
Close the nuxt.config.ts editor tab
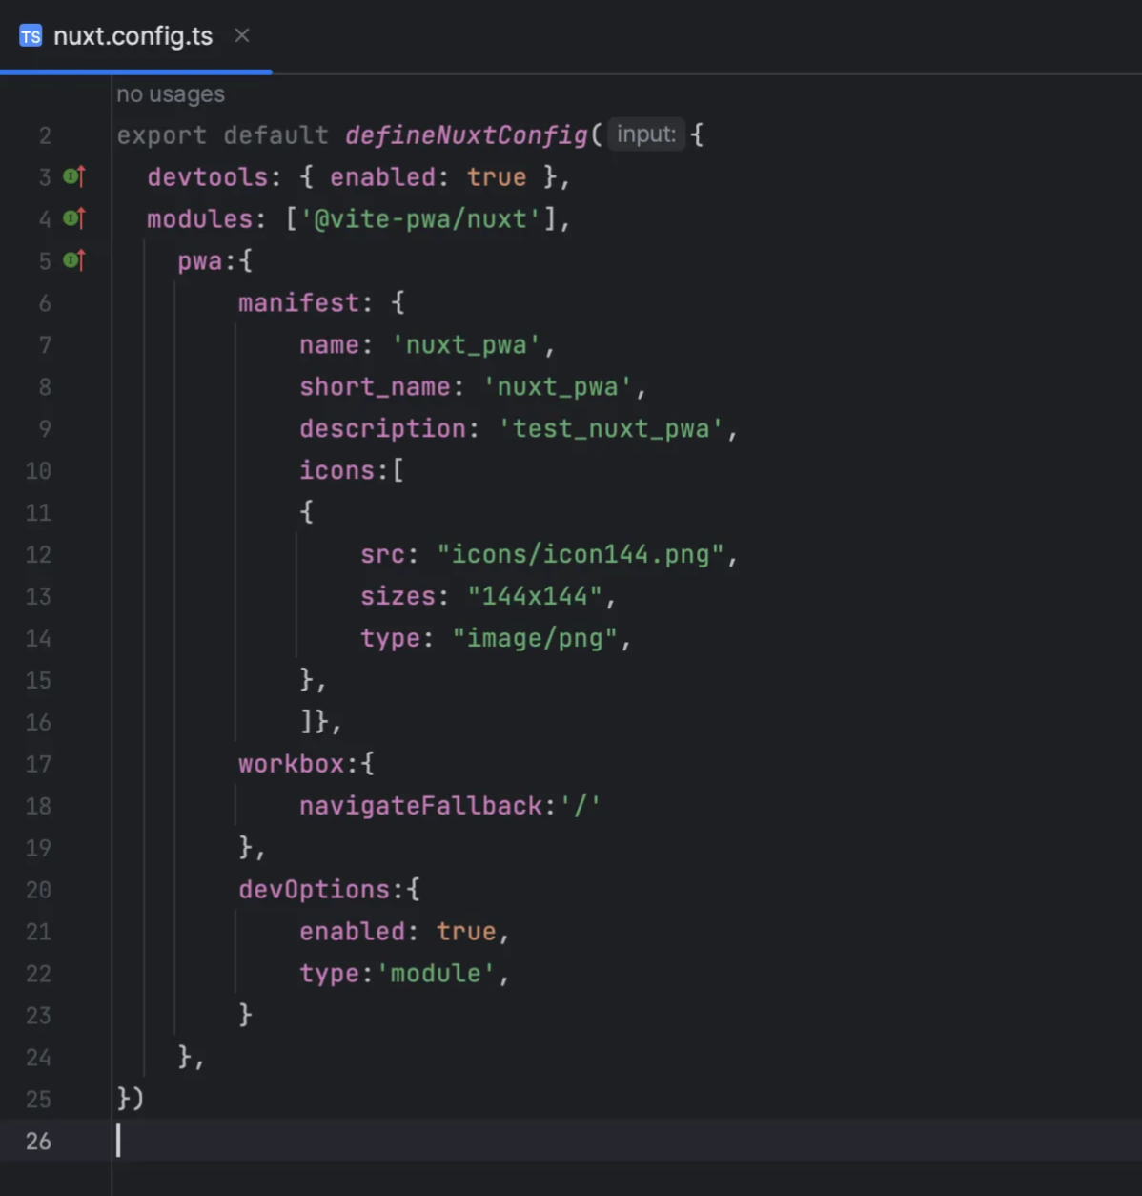pyautogui.click(x=241, y=35)
